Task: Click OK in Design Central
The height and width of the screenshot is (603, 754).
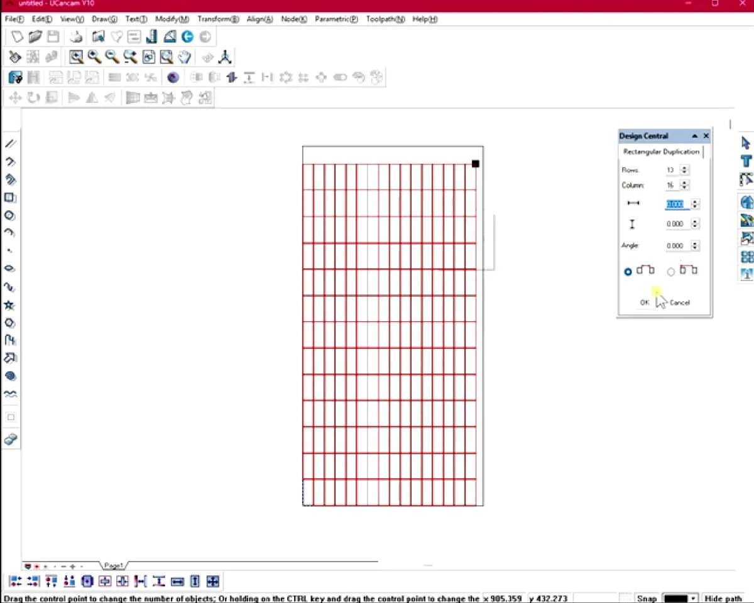Action: click(x=644, y=302)
